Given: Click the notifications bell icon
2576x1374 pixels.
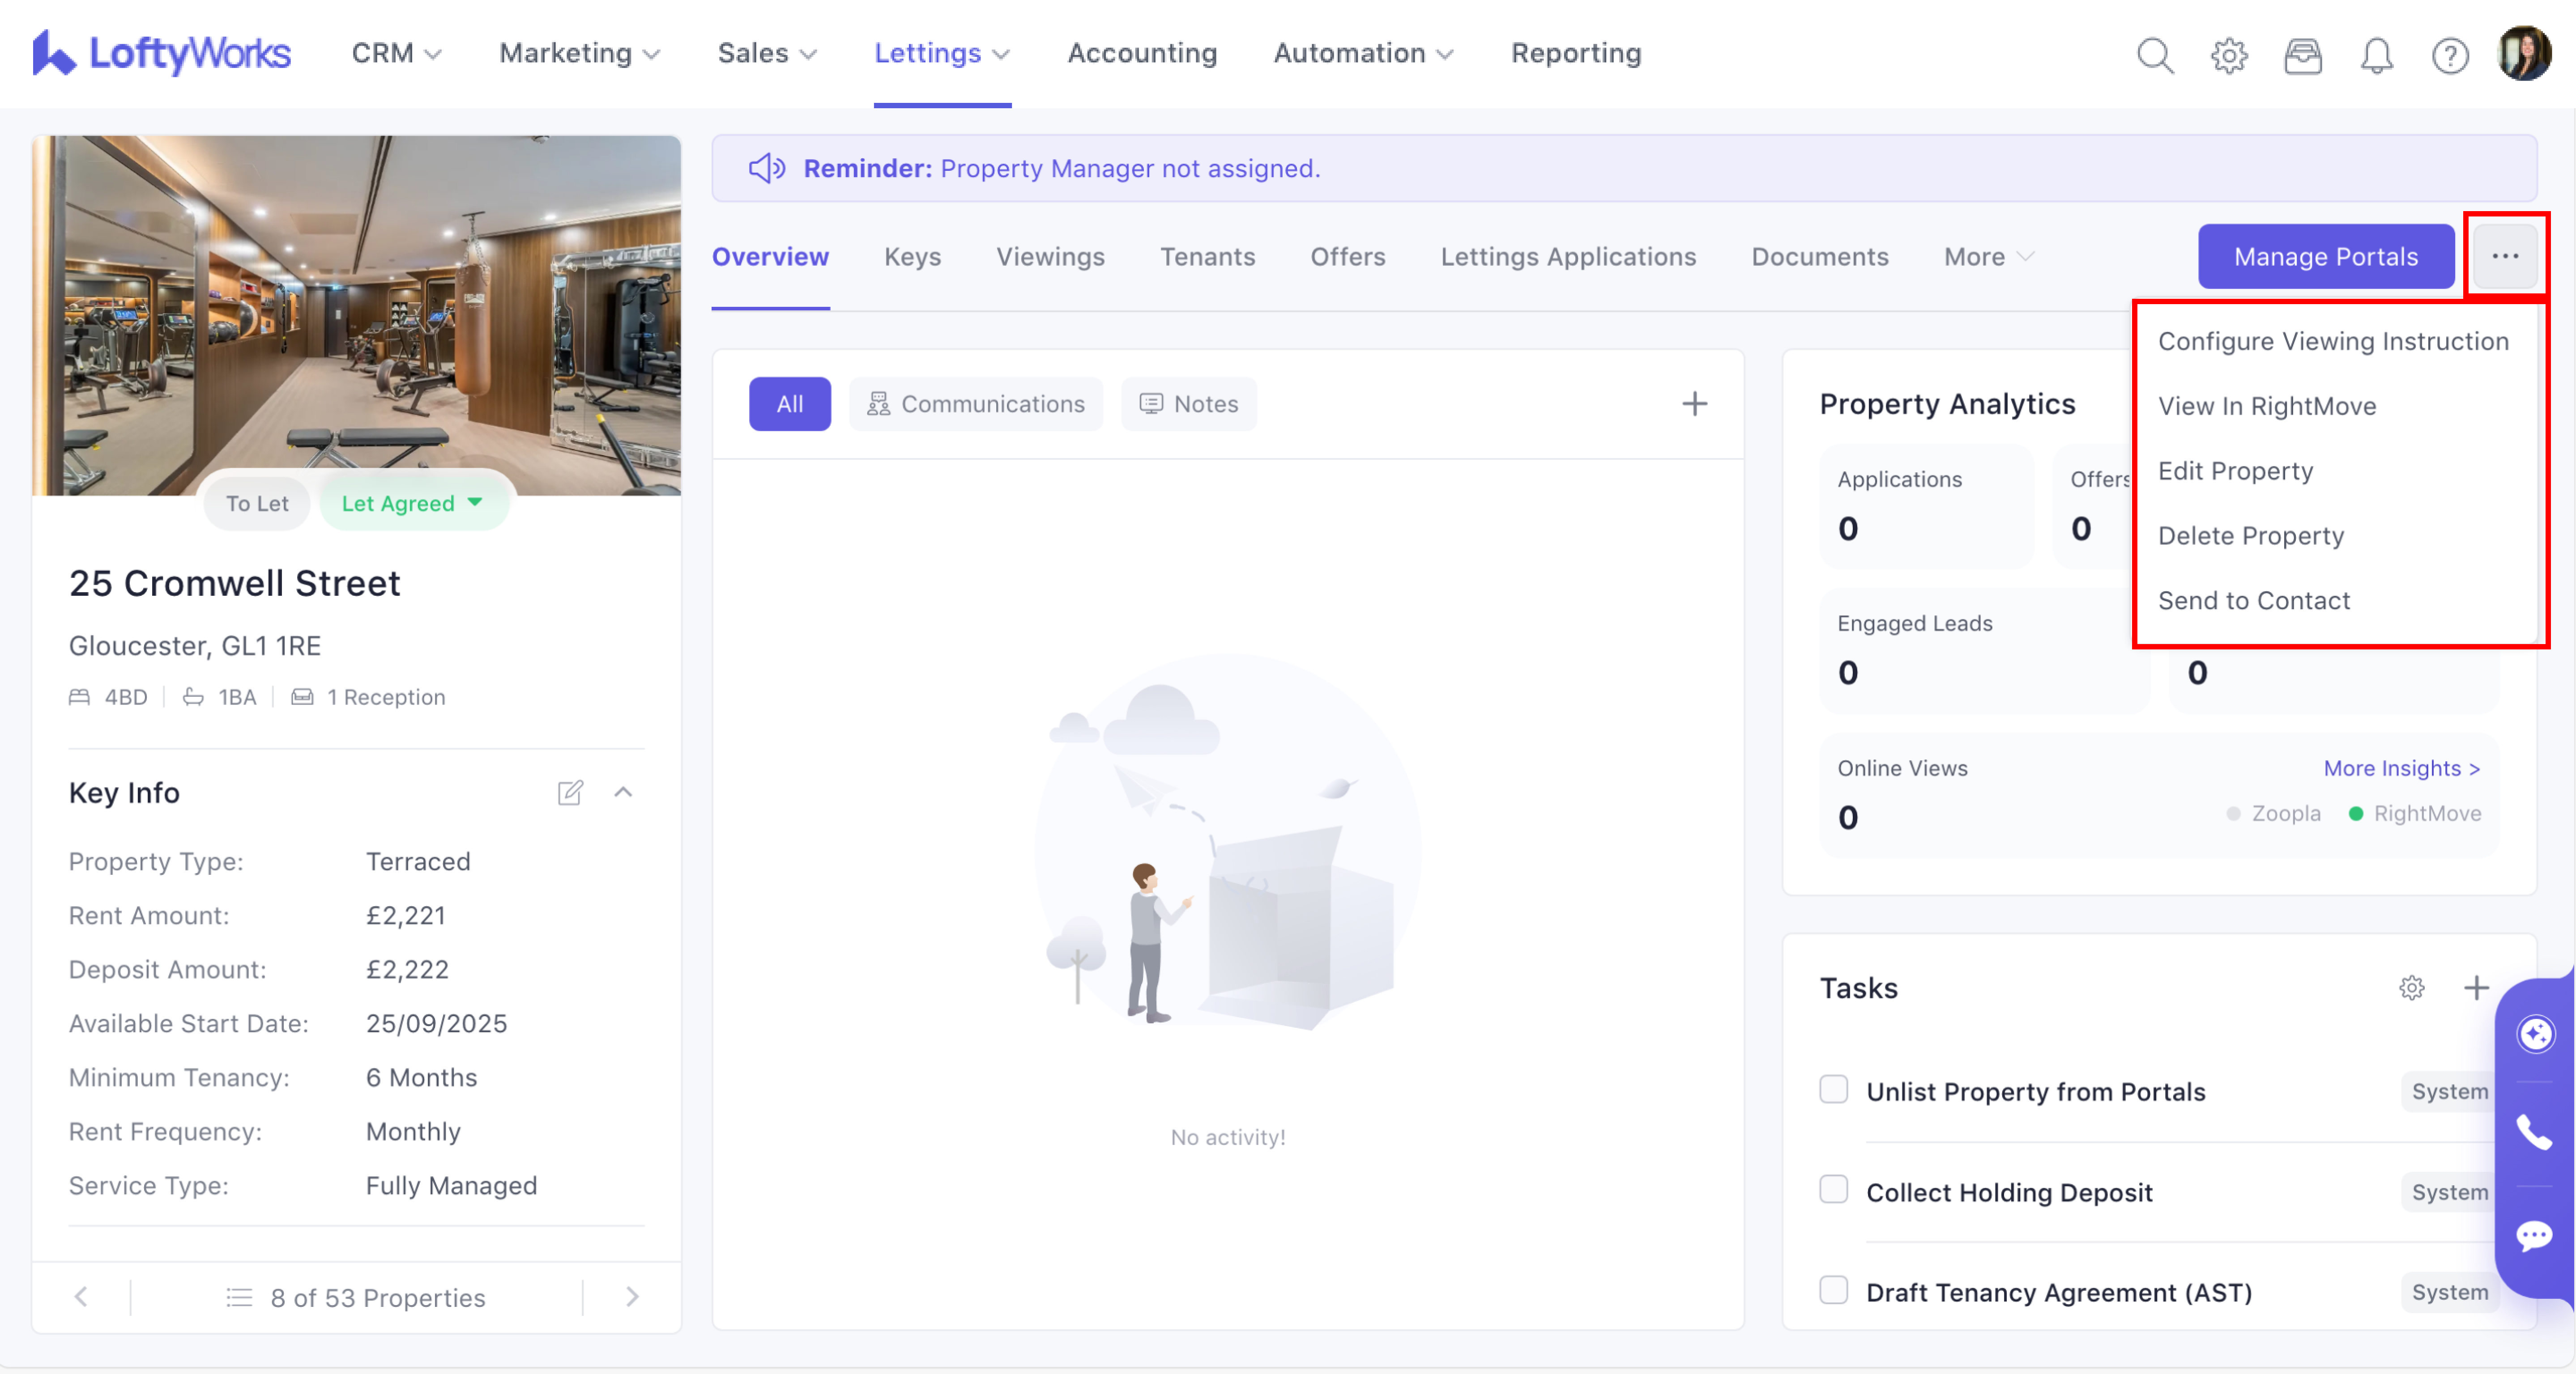Looking at the screenshot, I should pos(2376,55).
